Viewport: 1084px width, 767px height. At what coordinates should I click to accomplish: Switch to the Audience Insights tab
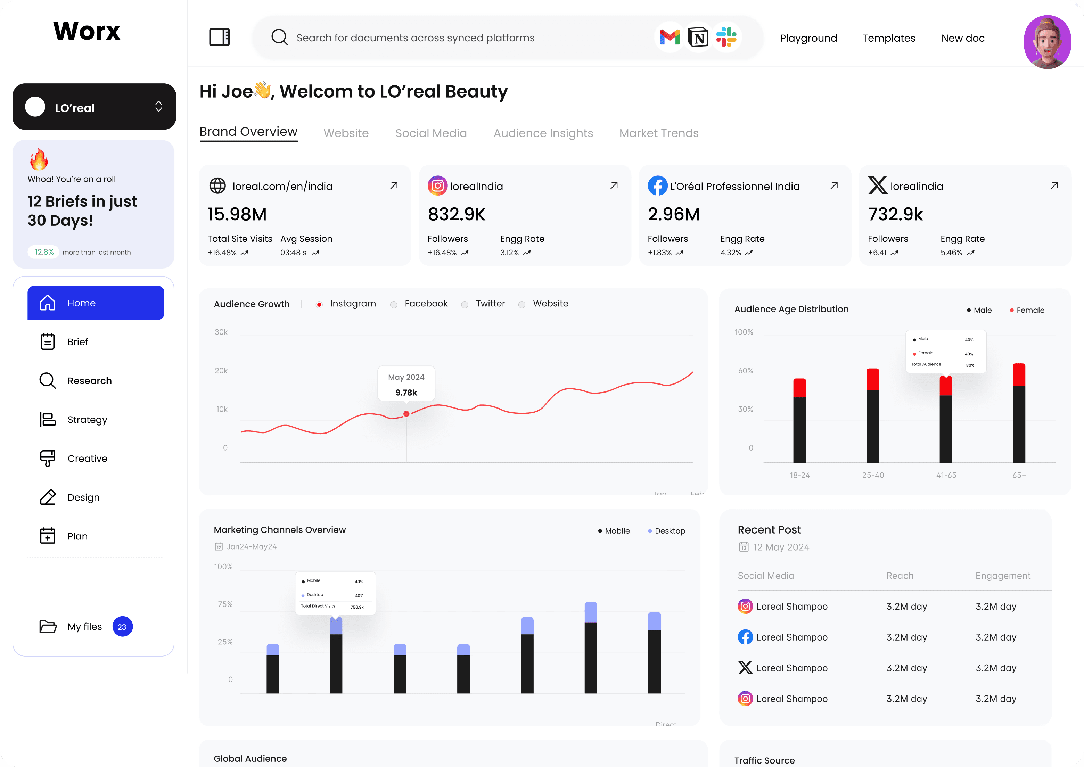[x=543, y=134]
